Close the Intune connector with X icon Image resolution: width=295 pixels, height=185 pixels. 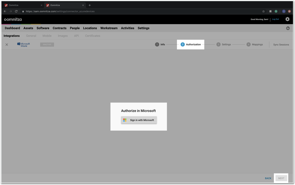click(x=7, y=44)
